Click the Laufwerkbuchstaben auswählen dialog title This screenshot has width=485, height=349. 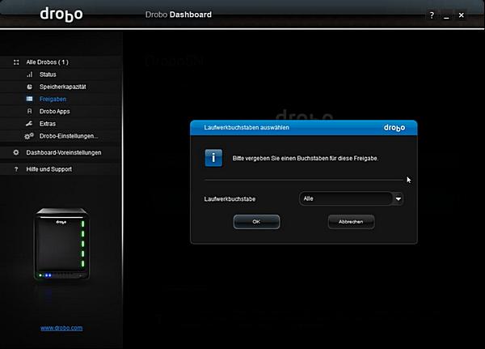pos(247,128)
